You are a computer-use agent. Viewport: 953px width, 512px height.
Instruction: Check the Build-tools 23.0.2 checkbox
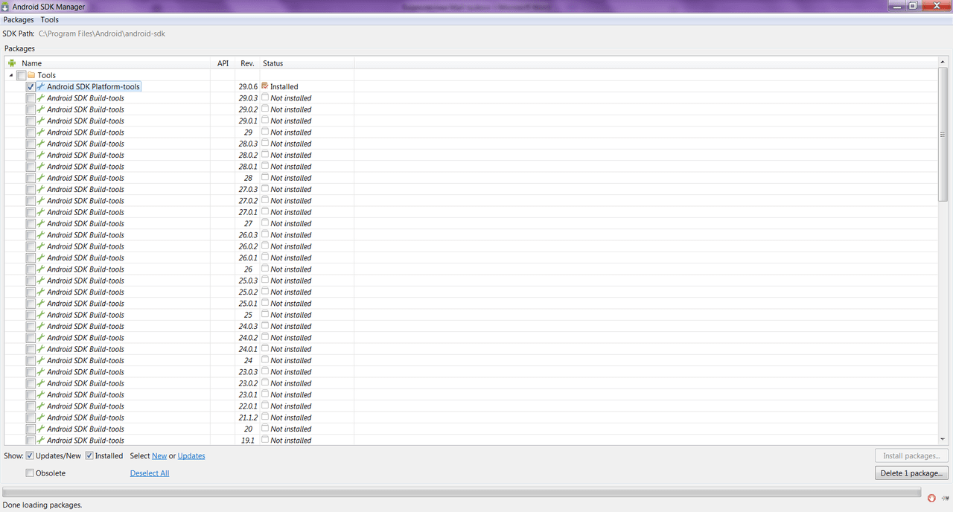click(x=31, y=383)
